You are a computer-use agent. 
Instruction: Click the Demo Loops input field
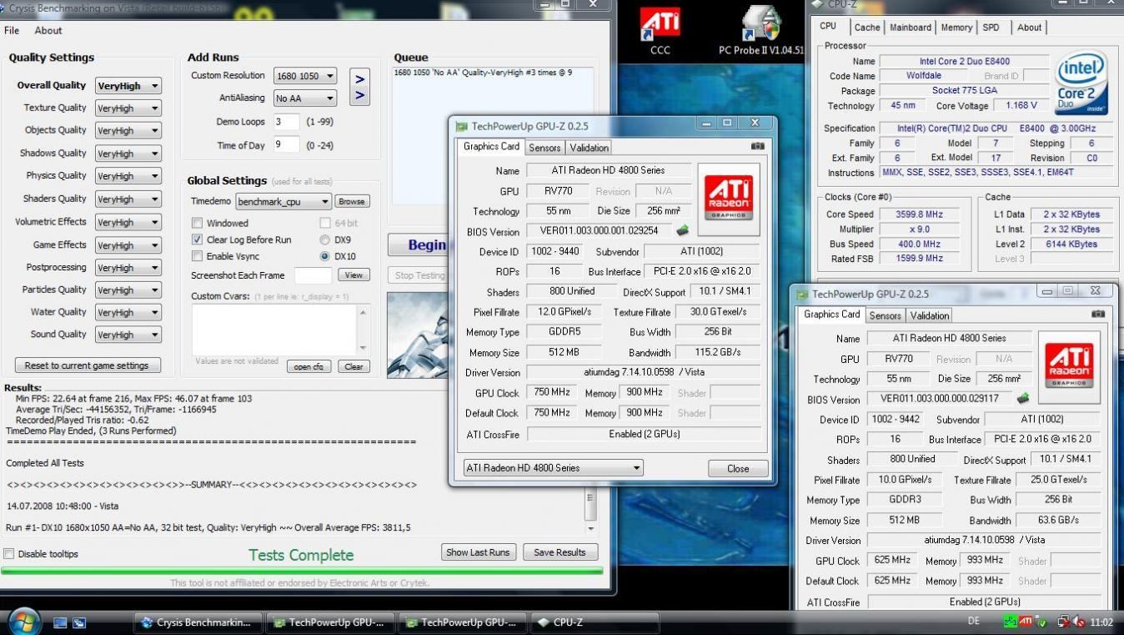tap(286, 121)
